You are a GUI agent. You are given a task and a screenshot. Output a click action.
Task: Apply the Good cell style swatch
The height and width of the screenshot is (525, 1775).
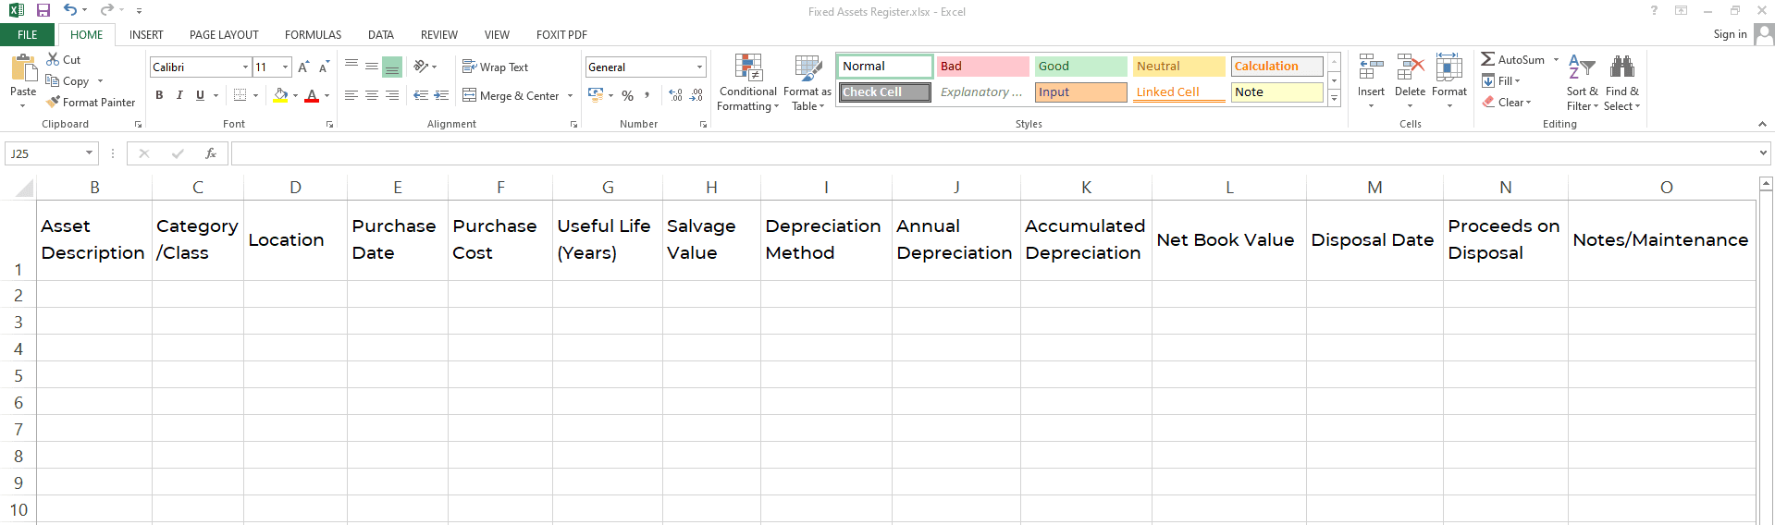pos(1080,67)
